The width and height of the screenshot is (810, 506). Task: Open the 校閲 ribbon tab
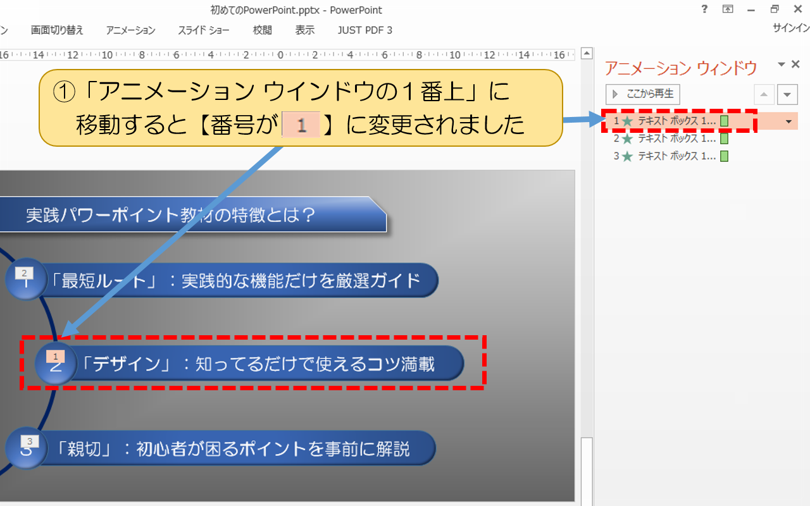[262, 30]
